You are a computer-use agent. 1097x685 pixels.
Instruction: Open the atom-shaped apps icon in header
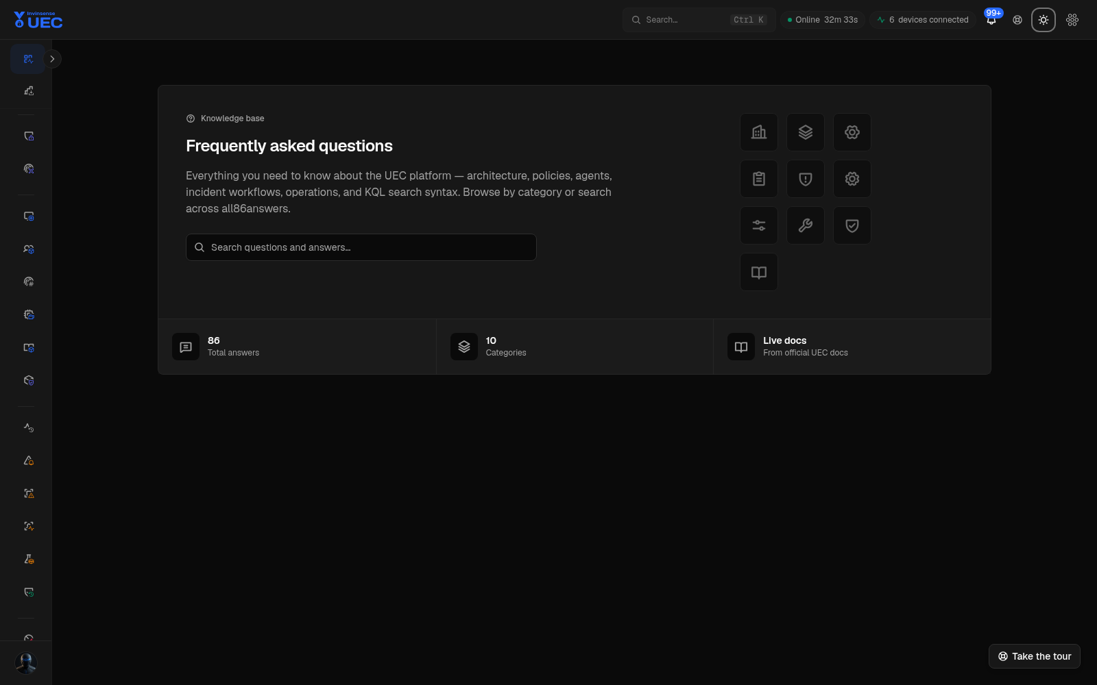[x=1072, y=20]
